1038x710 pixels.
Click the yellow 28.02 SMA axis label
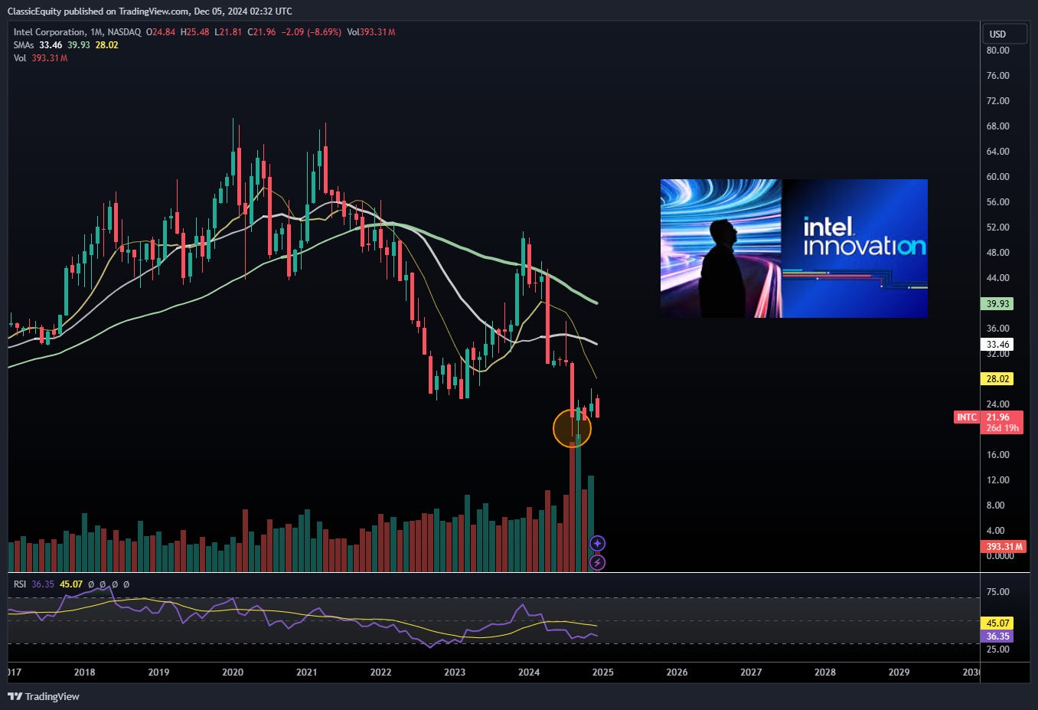[x=997, y=379]
